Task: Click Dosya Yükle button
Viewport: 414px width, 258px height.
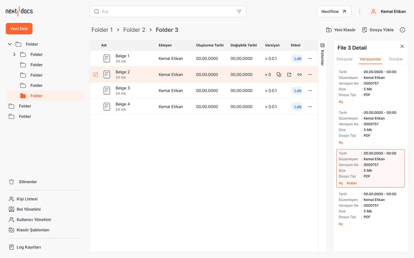Action: (378, 30)
